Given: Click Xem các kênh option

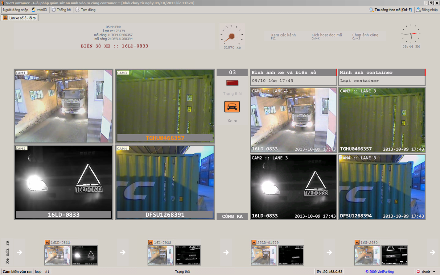Looking at the screenshot, I should (283, 35).
